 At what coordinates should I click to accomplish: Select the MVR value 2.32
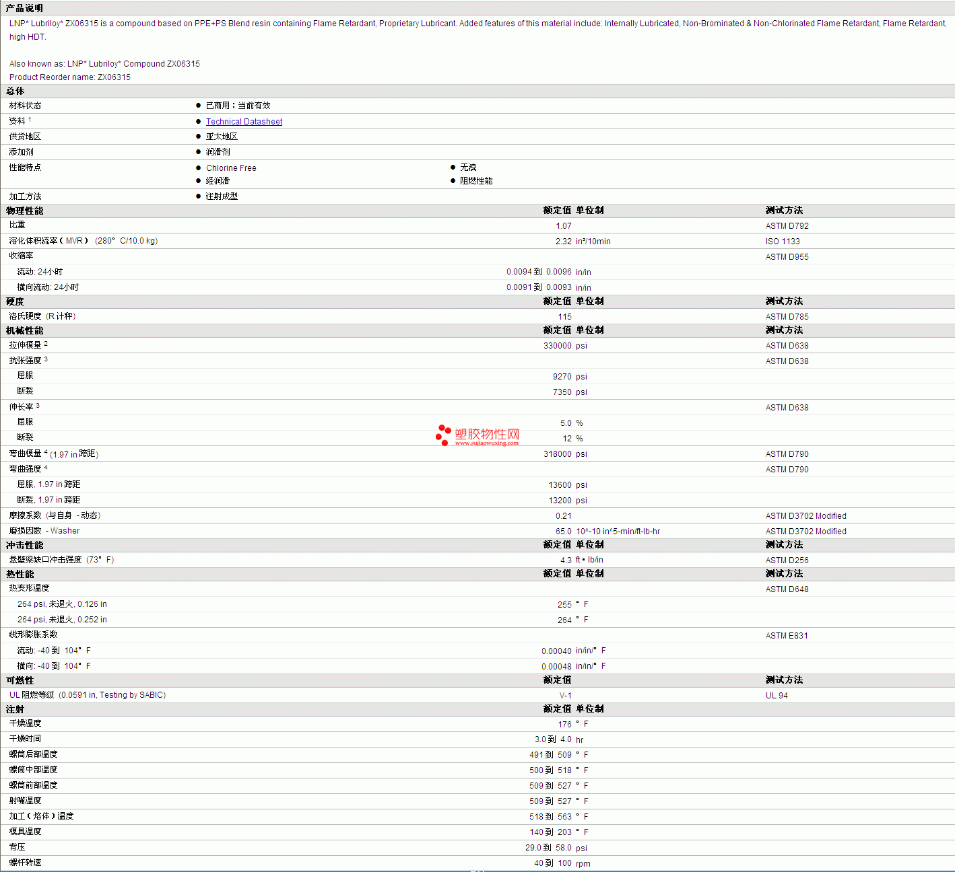pyautogui.click(x=564, y=242)
